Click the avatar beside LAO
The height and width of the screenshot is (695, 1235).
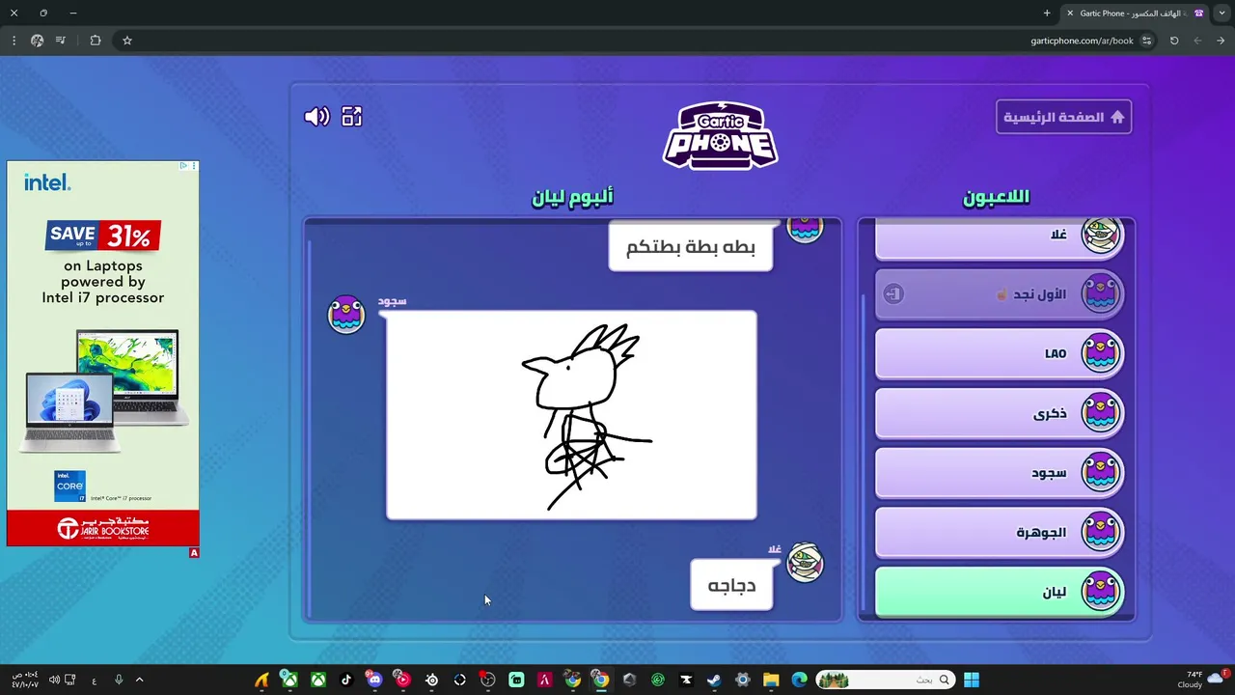[1100, 353]
